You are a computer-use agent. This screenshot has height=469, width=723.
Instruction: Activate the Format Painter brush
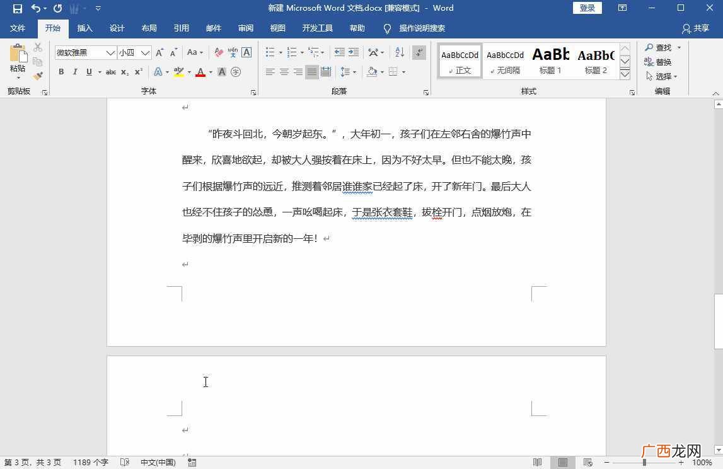pyautogui.click(x=38, y=75)
